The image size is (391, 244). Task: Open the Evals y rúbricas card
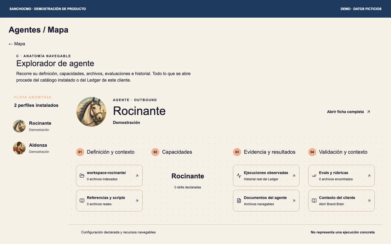[341, 176]
